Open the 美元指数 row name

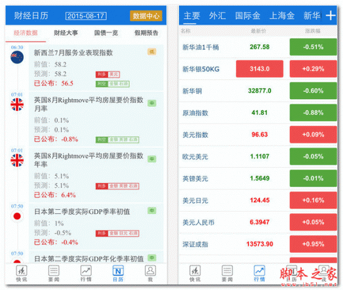click(195, 135)
